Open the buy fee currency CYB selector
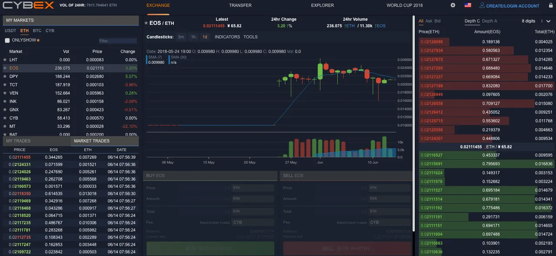Viewport: 556px width, 256px height. pos(253,222)
